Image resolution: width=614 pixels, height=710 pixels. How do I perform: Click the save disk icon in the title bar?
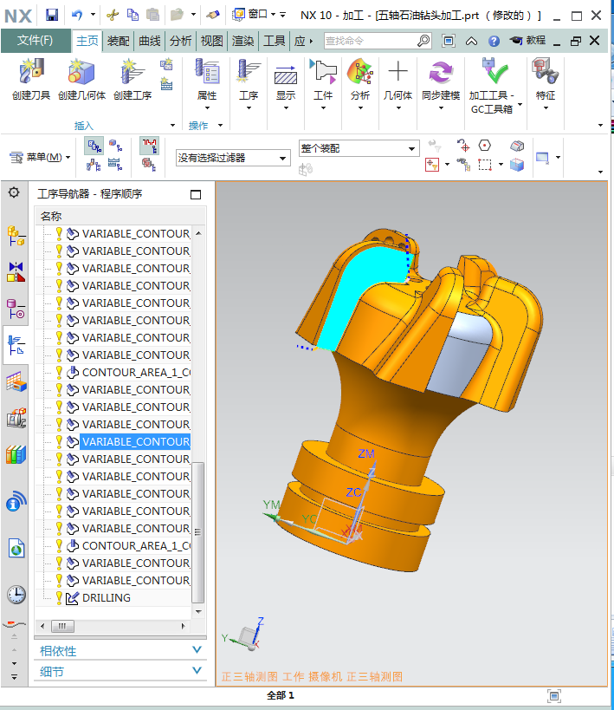pyautogui.click(x=51, y=14)
